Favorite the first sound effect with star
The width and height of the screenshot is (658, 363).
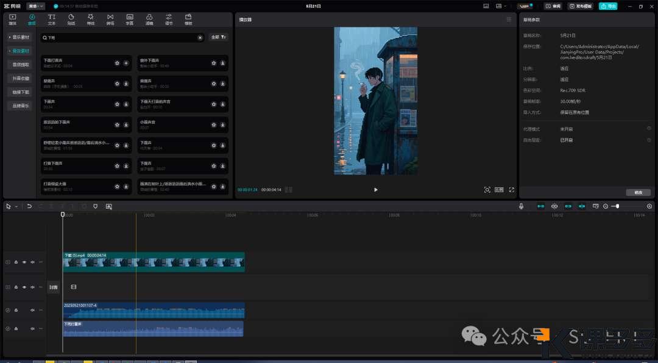(x=118, y=63)
